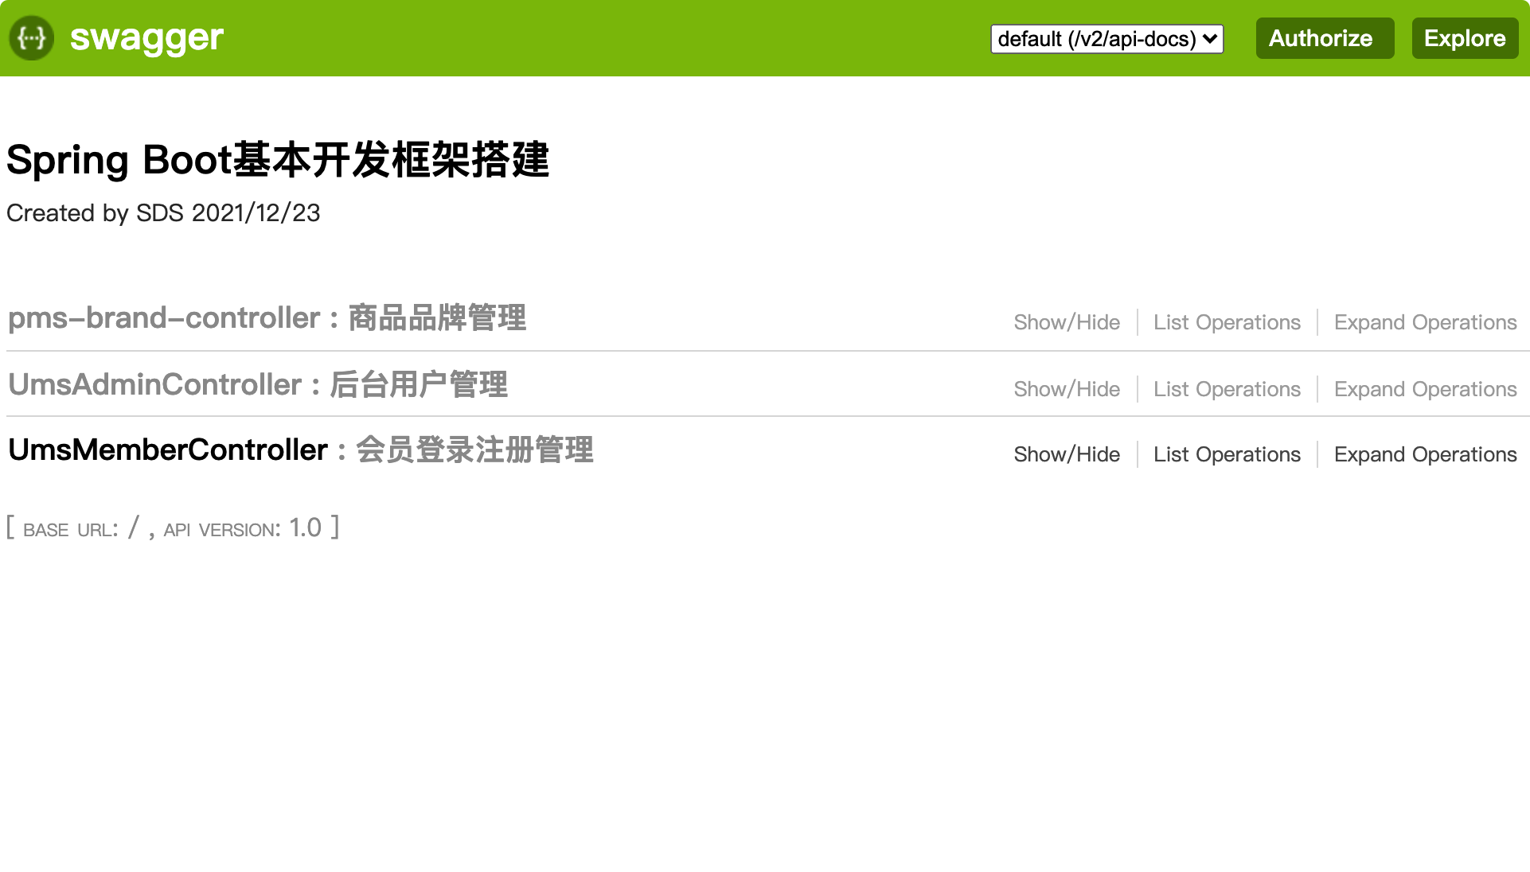Click the swagger title text
The image size is (1530, 872).
pos(146,38)
